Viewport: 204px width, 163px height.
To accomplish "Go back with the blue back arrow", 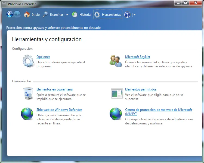I will [x=10, y=14].
